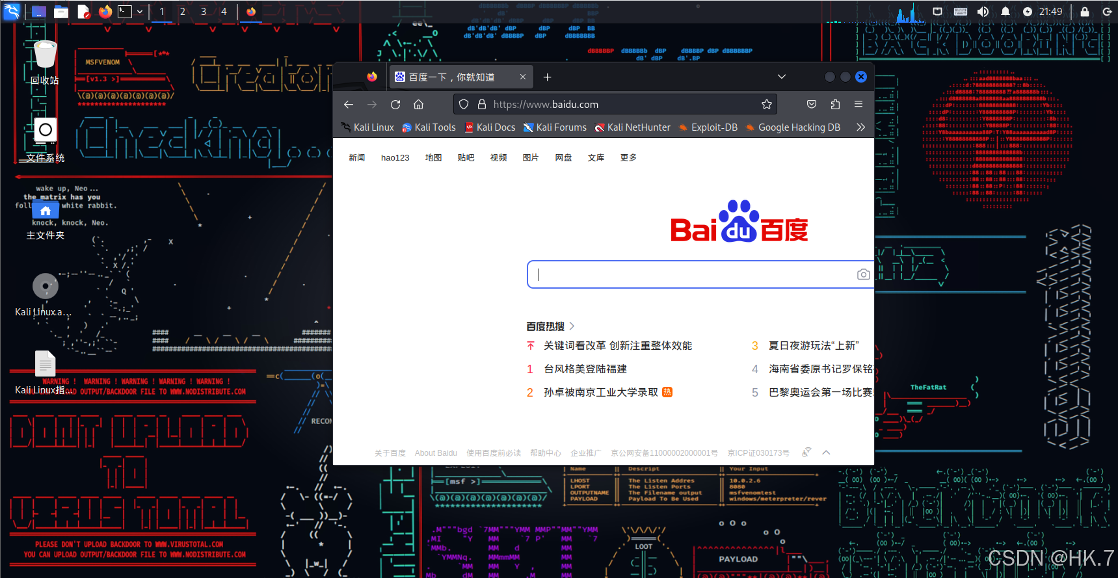The image size is (1118, 578).
Task: Click the keyboard icon in the system tray
Action: pyautogui.click(x=960, y=12)
